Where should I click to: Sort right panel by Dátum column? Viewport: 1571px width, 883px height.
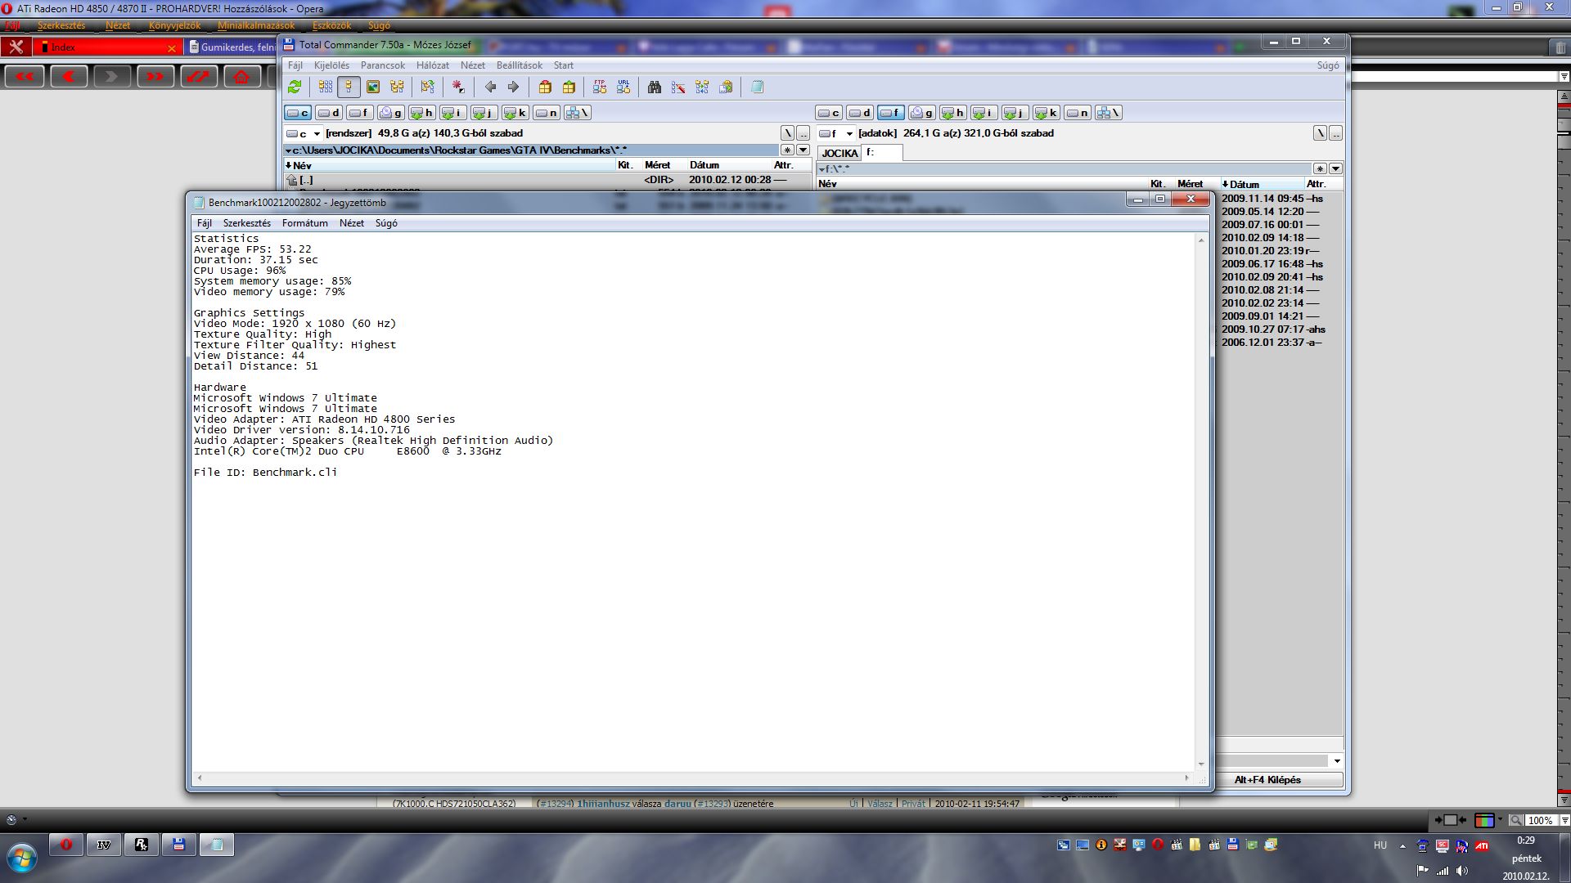[x=1261, y=184]
